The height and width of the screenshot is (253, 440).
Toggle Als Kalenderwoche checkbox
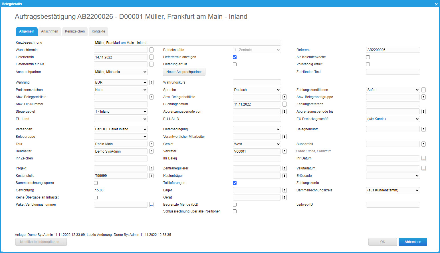[x=368, y=57]
